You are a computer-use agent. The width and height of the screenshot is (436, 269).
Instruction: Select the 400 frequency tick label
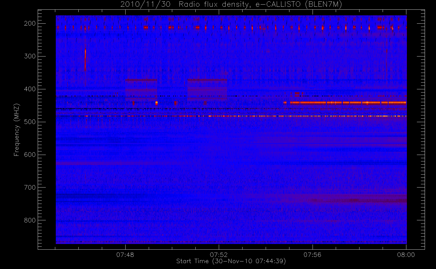[30, 89]
